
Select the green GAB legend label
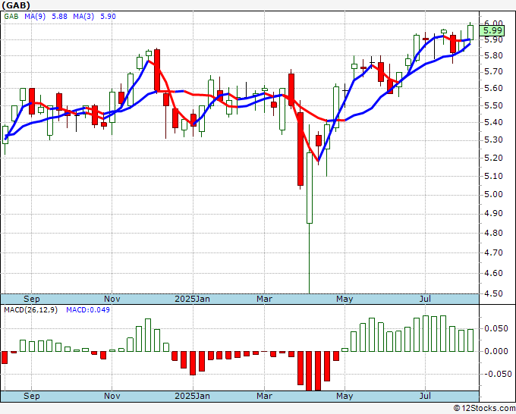click(x=11, y=17)
